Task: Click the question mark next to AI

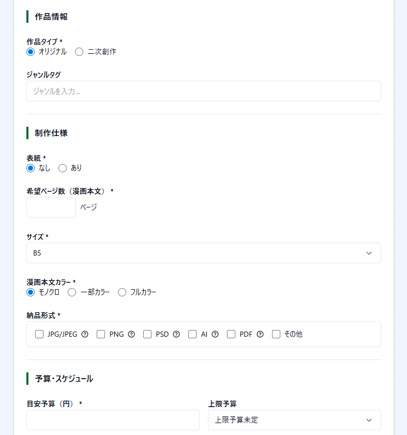Action: (215, 334)
